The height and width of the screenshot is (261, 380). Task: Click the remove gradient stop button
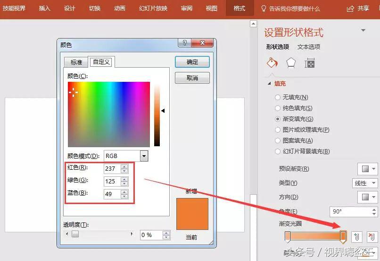pos(372,237)
